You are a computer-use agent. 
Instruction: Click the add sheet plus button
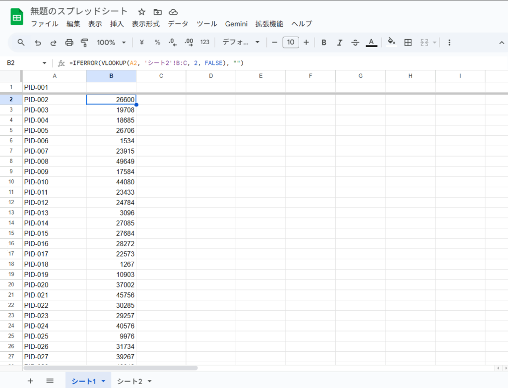30,381
